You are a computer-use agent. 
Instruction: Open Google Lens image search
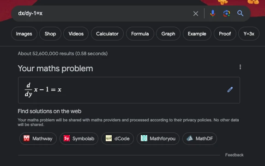point(227,13)
